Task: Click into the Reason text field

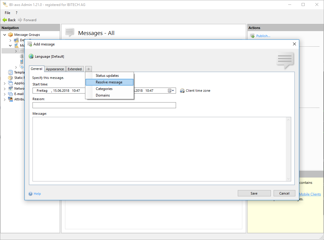Action: 104,105
